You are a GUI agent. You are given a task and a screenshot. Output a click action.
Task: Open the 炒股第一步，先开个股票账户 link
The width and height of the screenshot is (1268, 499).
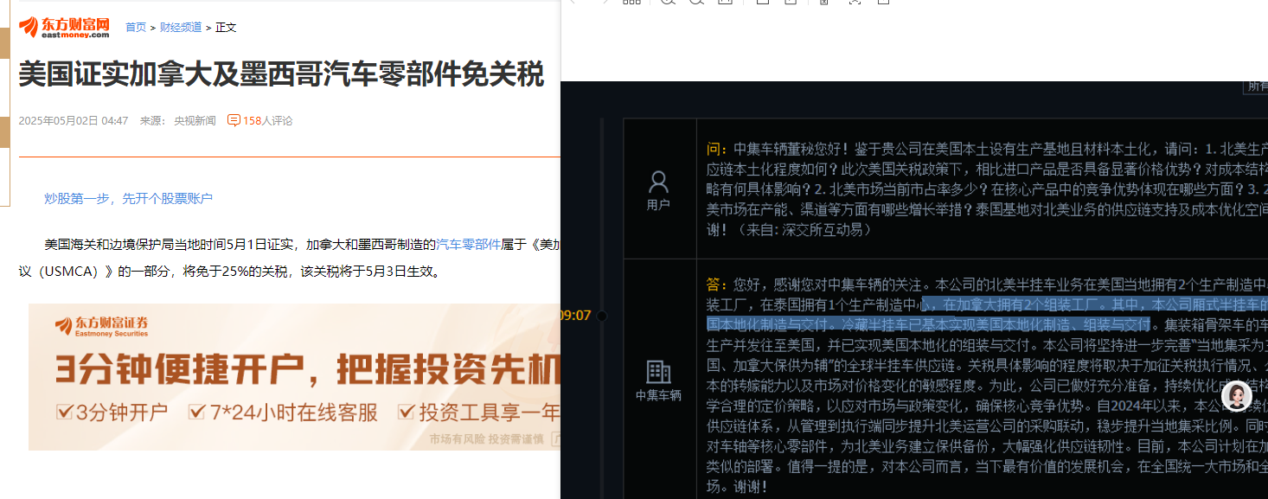tap(128, 199)
